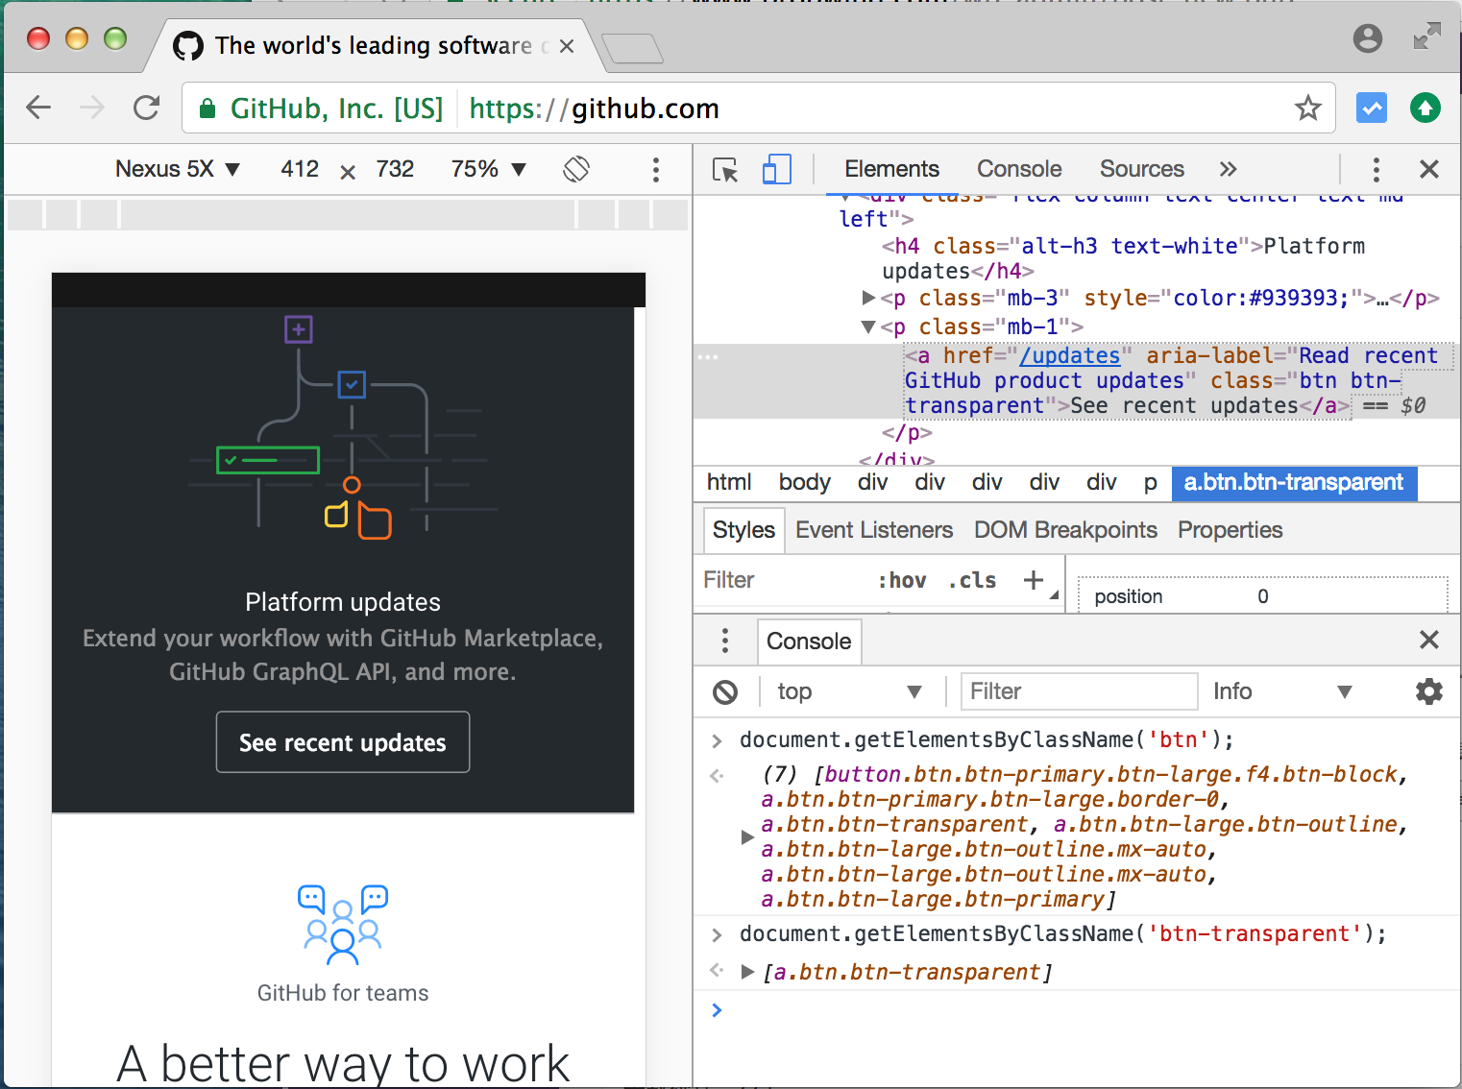Click the Platform updates heading

coord(343,602)
